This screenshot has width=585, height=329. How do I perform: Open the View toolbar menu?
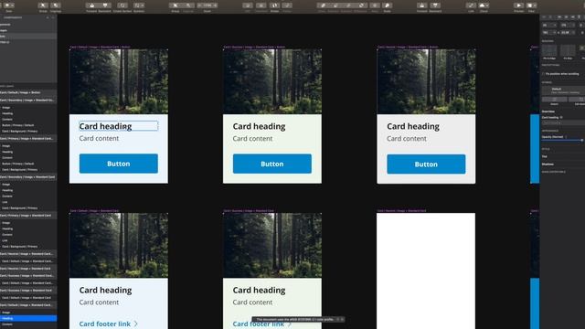coord(531,5)
